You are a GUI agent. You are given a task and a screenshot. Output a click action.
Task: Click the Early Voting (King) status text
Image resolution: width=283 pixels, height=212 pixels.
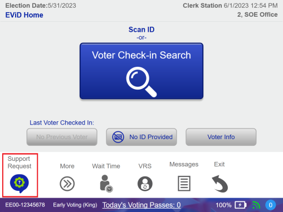(75, 205)
